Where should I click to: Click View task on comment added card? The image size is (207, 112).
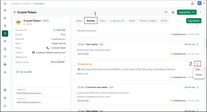tap(190, 87)
